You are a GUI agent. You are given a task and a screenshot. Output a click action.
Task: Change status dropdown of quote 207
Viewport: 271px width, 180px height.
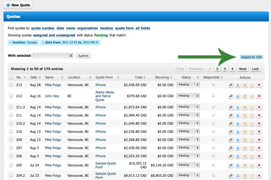188,148
